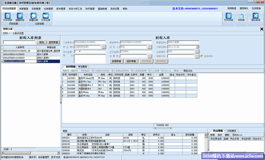
Task: Click the supplier (供应商) browse button
Action: pos(104,47)
